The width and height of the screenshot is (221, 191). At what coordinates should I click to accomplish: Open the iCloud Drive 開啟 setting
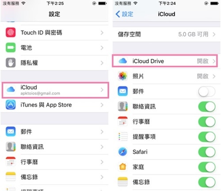click(165, 61)
